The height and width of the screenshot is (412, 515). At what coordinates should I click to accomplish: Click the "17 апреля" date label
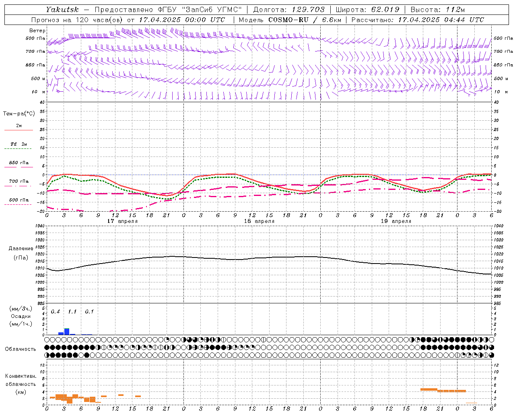(122, 221)
